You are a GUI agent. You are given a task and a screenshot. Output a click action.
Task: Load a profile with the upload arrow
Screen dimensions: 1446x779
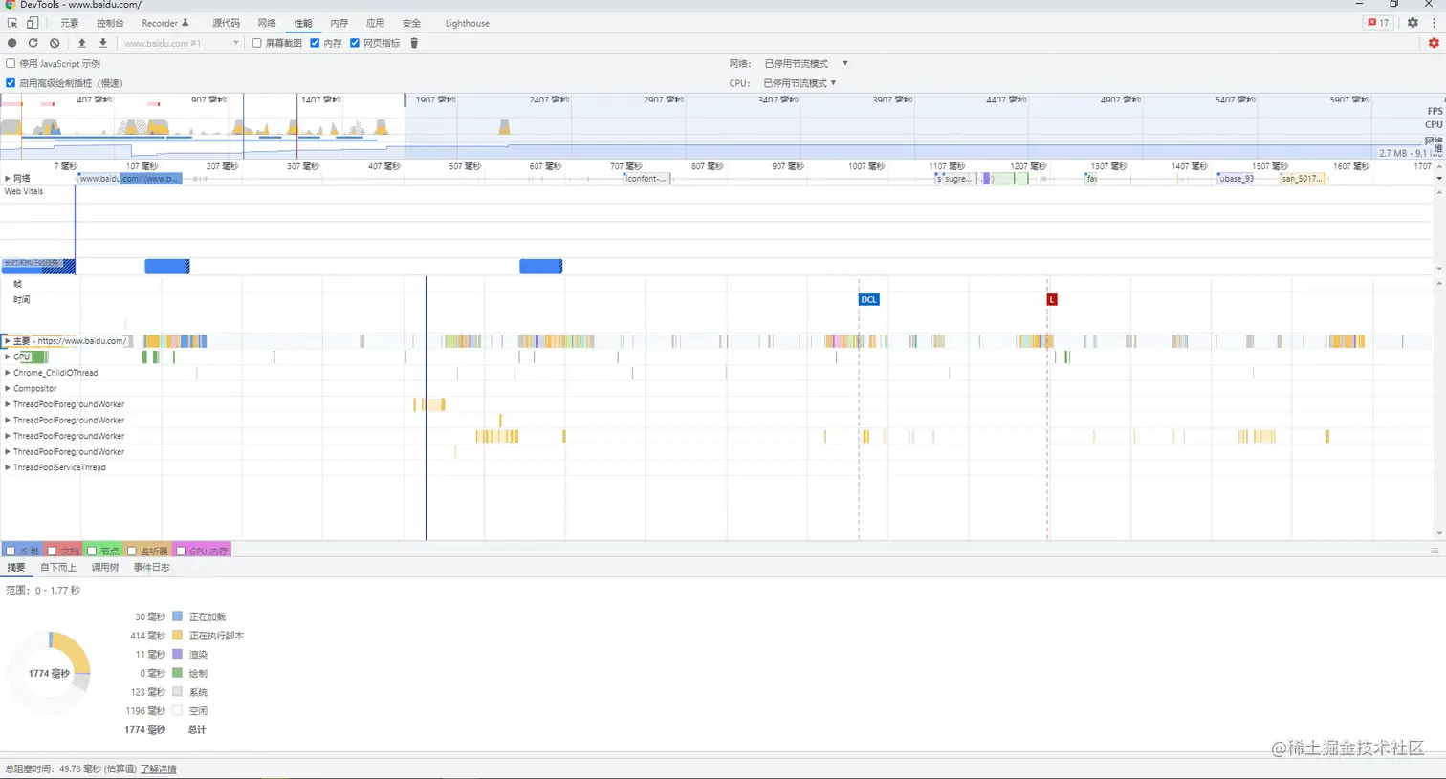click(82, 43)
